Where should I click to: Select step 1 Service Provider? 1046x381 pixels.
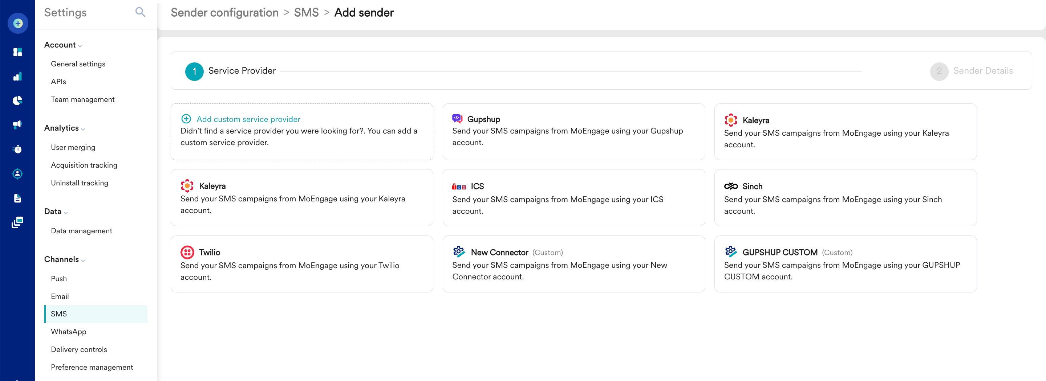(x=230, y=71)
